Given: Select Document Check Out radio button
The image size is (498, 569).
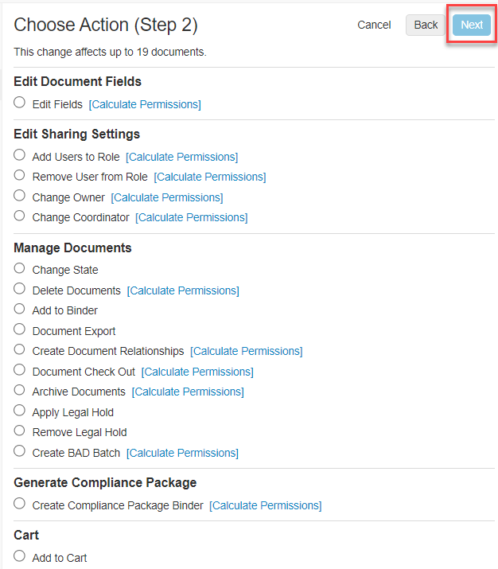Looking at the screenshot, I should pyautogui.click(x=20, y=370).
